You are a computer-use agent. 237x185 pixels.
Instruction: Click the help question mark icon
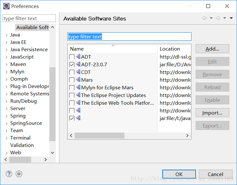click(9, 174)
